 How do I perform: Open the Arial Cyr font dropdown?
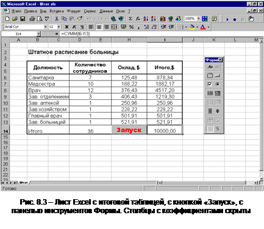(x=46, y=27)
